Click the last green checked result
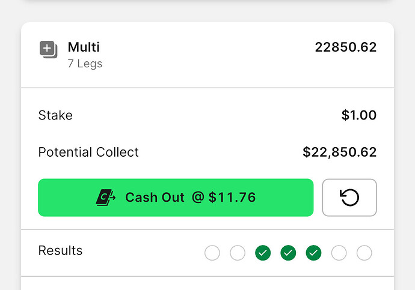 (313, 253)
